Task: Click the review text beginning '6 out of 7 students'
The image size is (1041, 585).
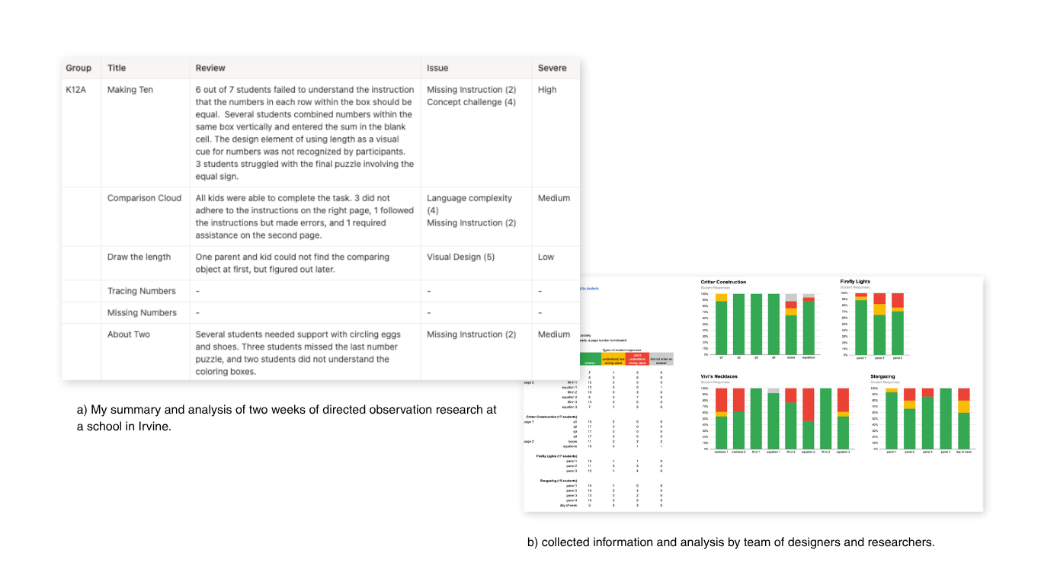Action: point(305,133)
